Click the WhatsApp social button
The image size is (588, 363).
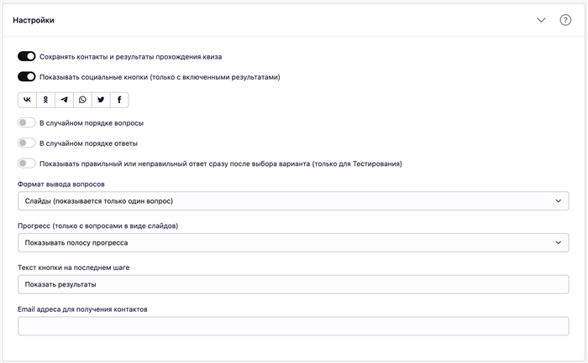pyautogui.click(x=82, y=100)
